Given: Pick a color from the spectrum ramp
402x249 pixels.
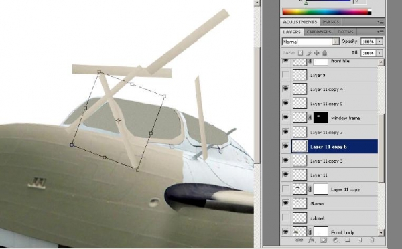Looking at the screenshot, I should pyautogui.click(x=325, y=11).
